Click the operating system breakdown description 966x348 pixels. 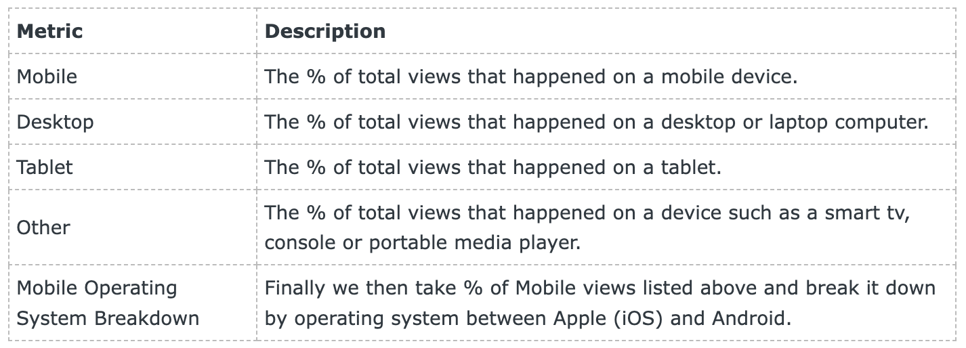[x=600, y=303]
